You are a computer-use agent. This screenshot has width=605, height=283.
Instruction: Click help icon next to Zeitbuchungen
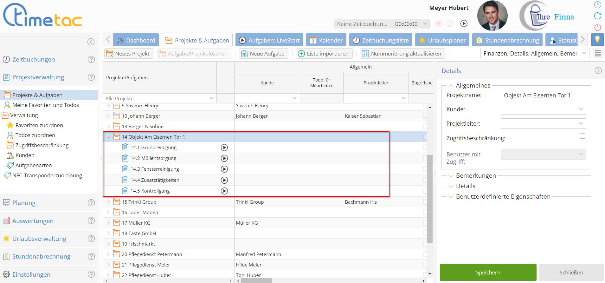91,59
